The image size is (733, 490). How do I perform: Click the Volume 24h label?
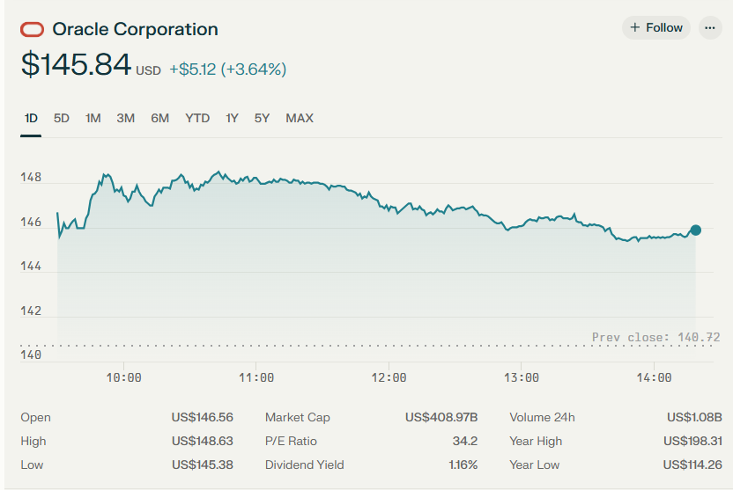point(543,417)
